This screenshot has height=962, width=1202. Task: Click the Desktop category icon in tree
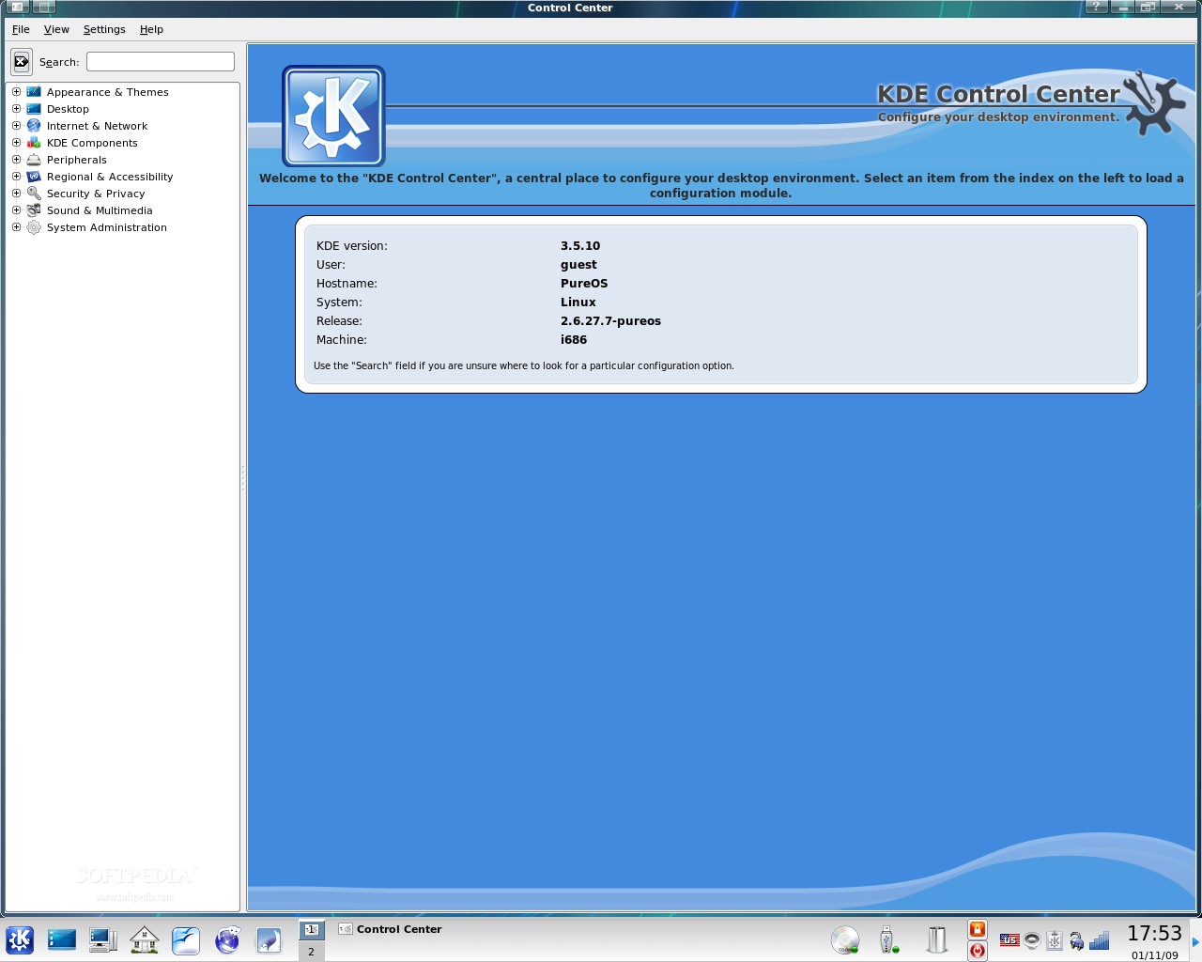click(34, 109)
